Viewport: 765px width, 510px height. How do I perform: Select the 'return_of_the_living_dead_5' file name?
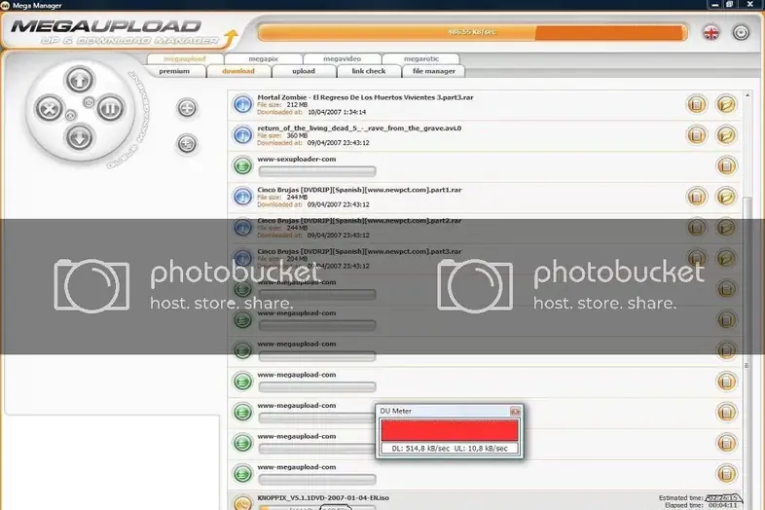pos(359,128)
